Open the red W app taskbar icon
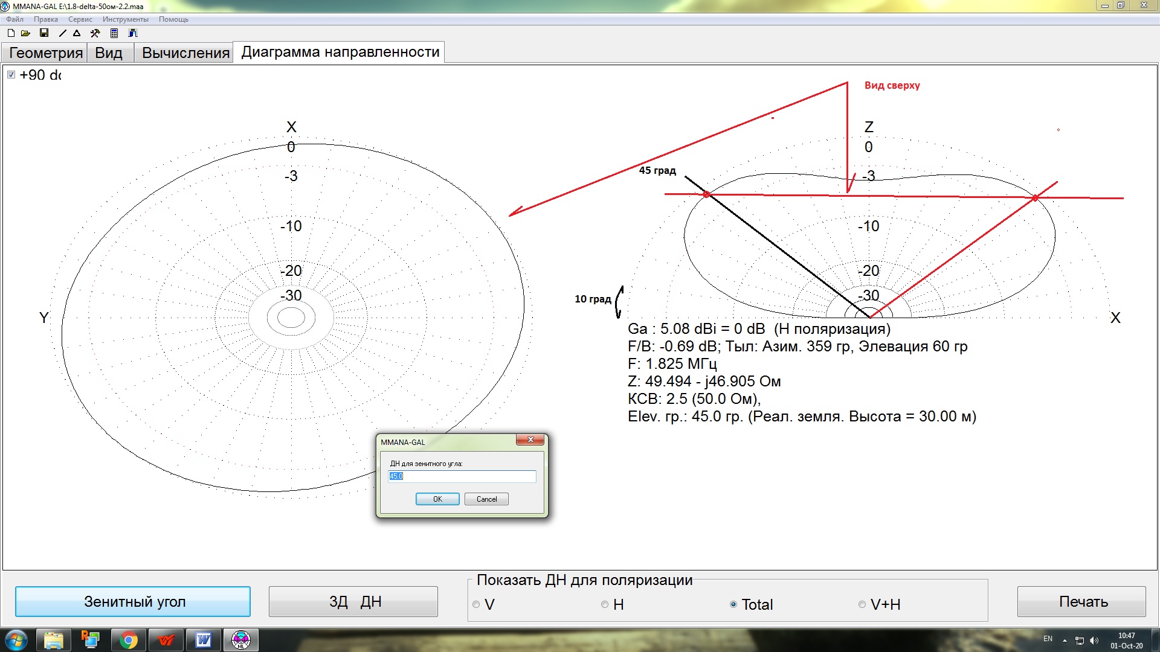Image resolution: width=1160 pixels, height=652 pixels. [166, 640]
